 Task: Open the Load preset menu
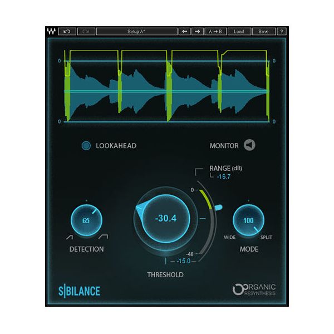tap(238, 32)
